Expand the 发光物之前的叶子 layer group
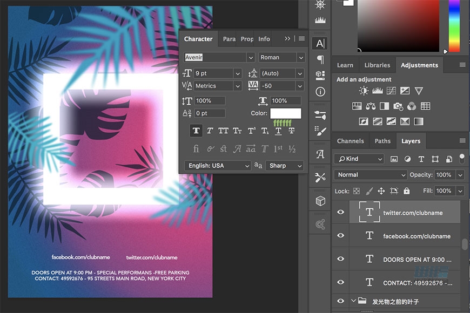Image resolution: width=470 pixels, height=313 pixels. pyautogui.click(x=354, y=301)
